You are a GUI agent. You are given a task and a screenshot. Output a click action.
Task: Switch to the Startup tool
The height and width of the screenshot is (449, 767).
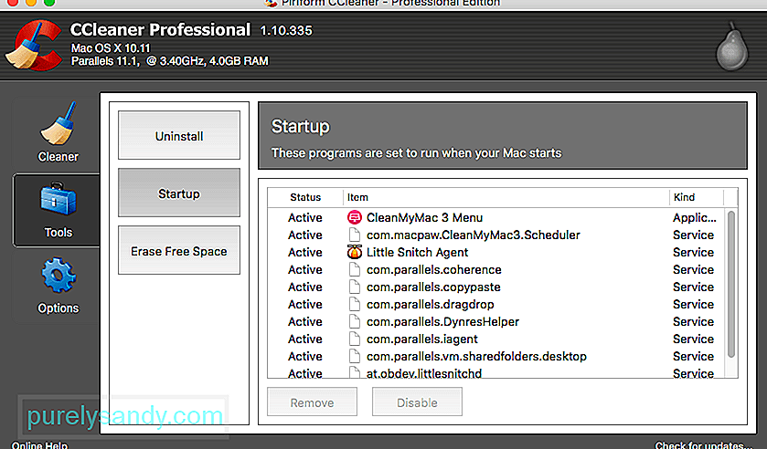tap(179, 193)
